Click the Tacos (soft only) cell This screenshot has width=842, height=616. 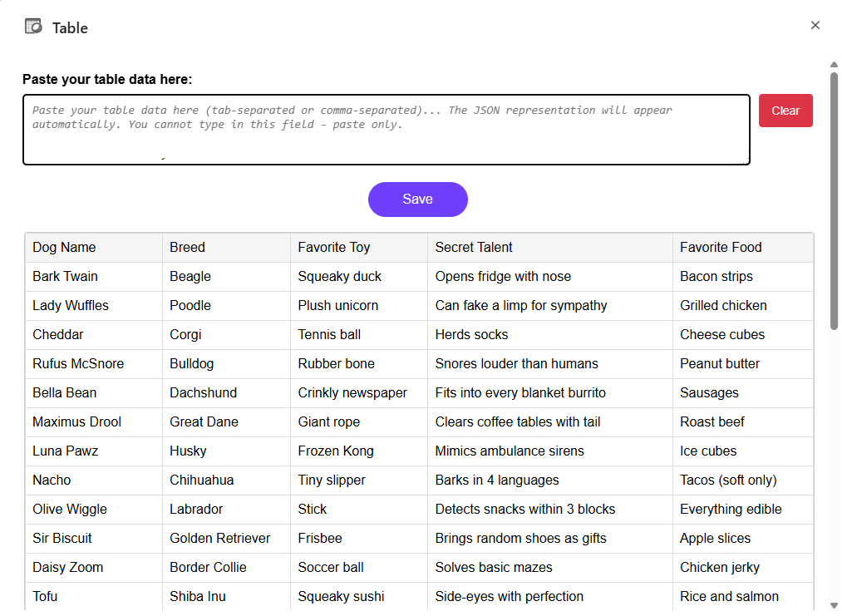click(x=728, y=480)
